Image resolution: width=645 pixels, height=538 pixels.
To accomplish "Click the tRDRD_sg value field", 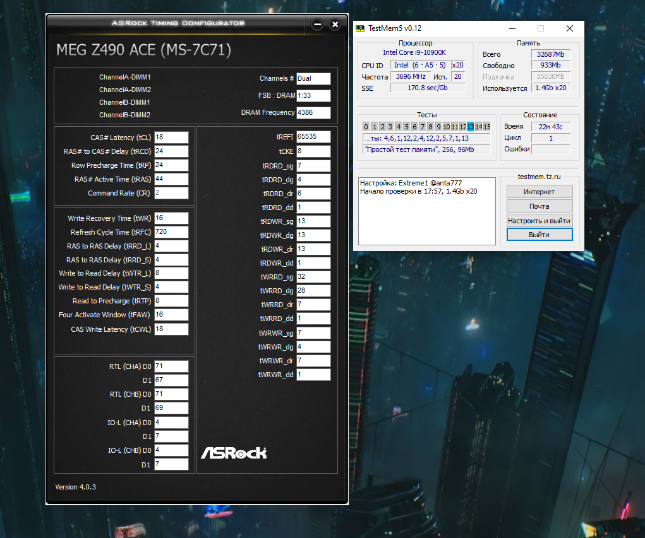I will pyautogui.click(x=313, y=166).
